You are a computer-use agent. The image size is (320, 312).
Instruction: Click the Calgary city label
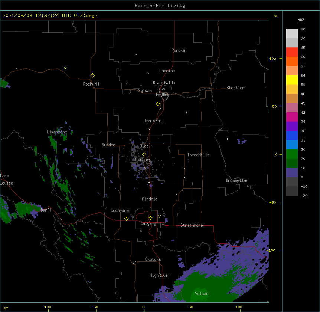(x=148, y=223)
